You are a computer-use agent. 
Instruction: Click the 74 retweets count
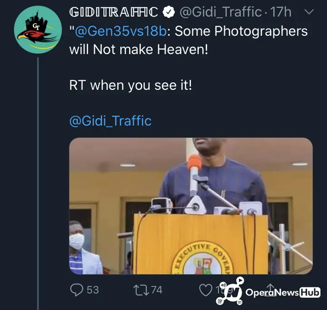coord(157,290)
